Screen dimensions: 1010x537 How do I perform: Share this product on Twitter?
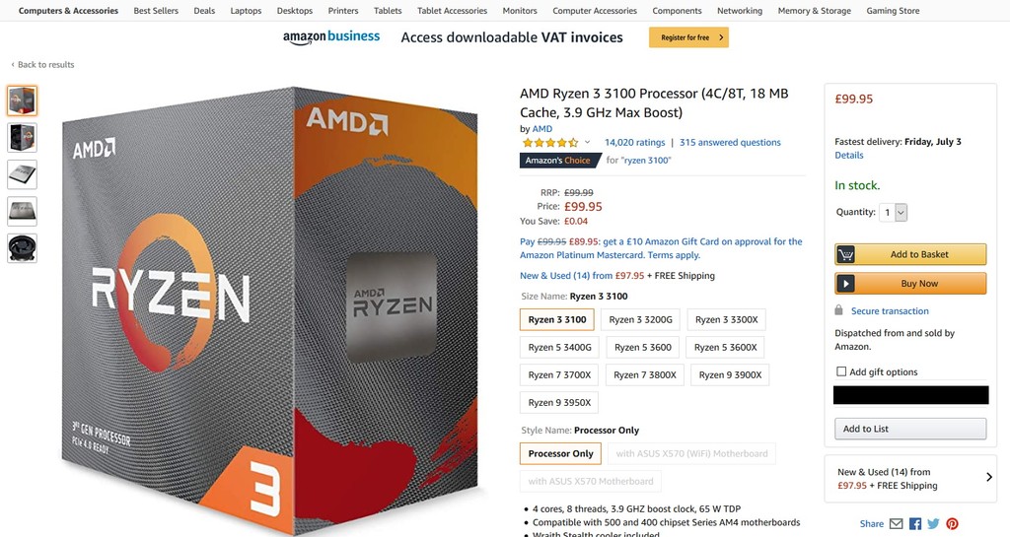[x=933, y=524]
